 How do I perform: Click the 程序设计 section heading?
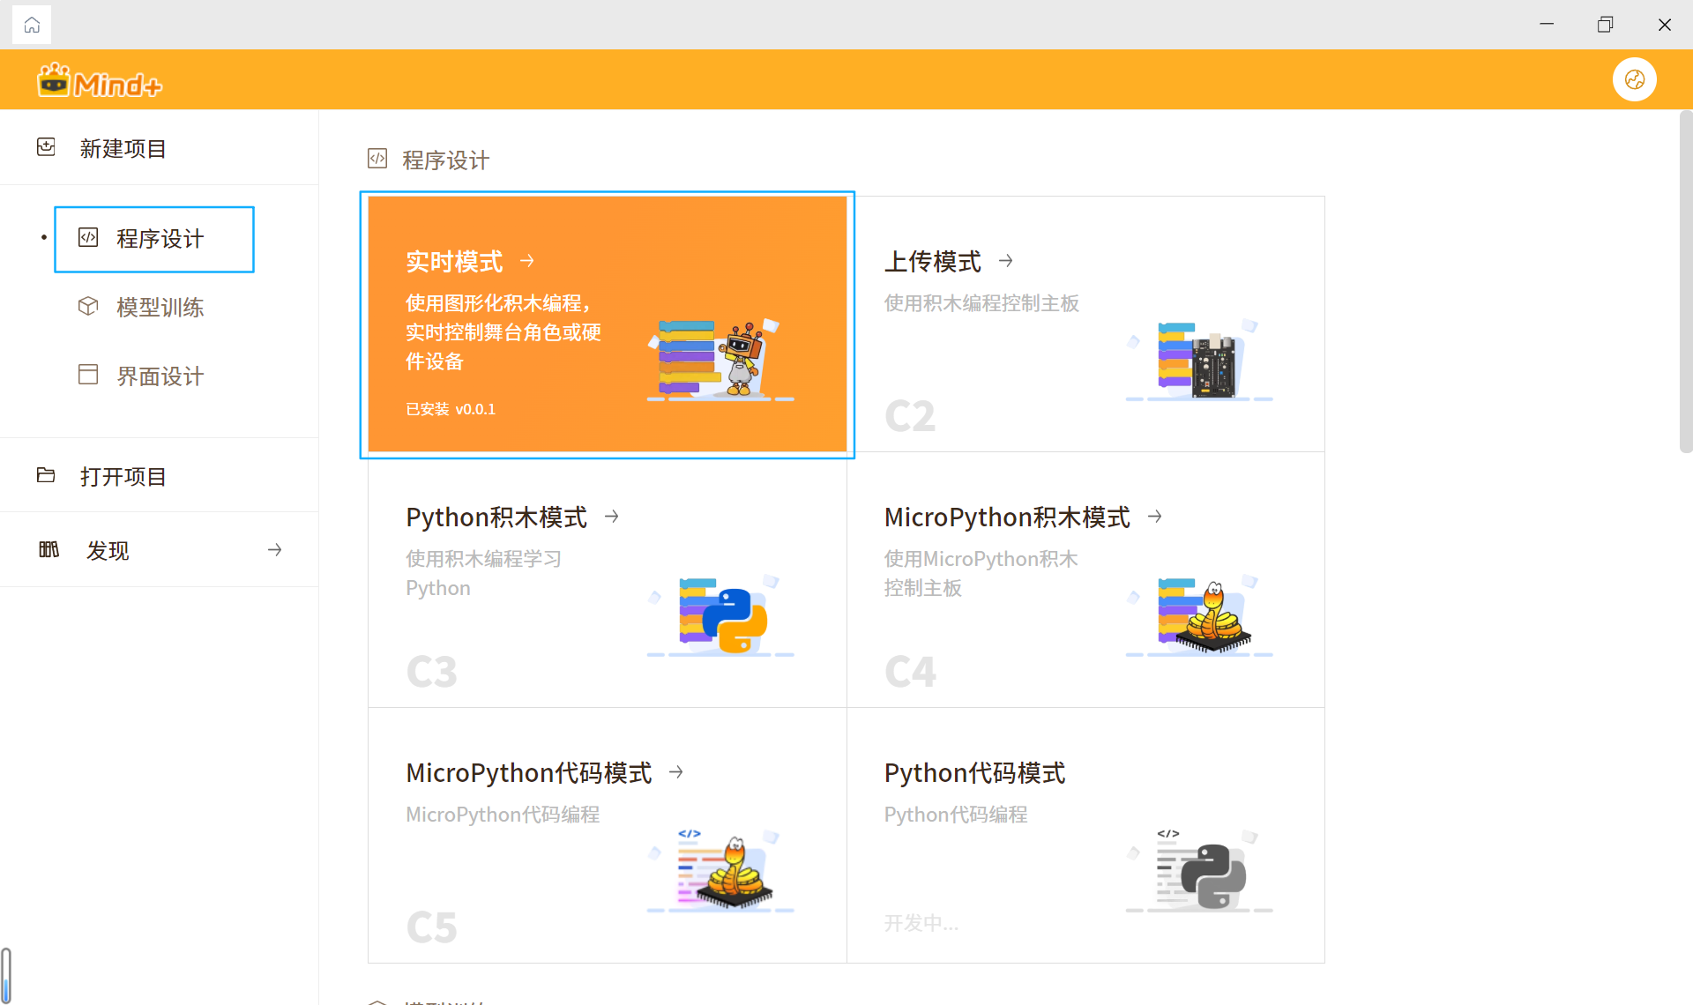click(446, 160)
